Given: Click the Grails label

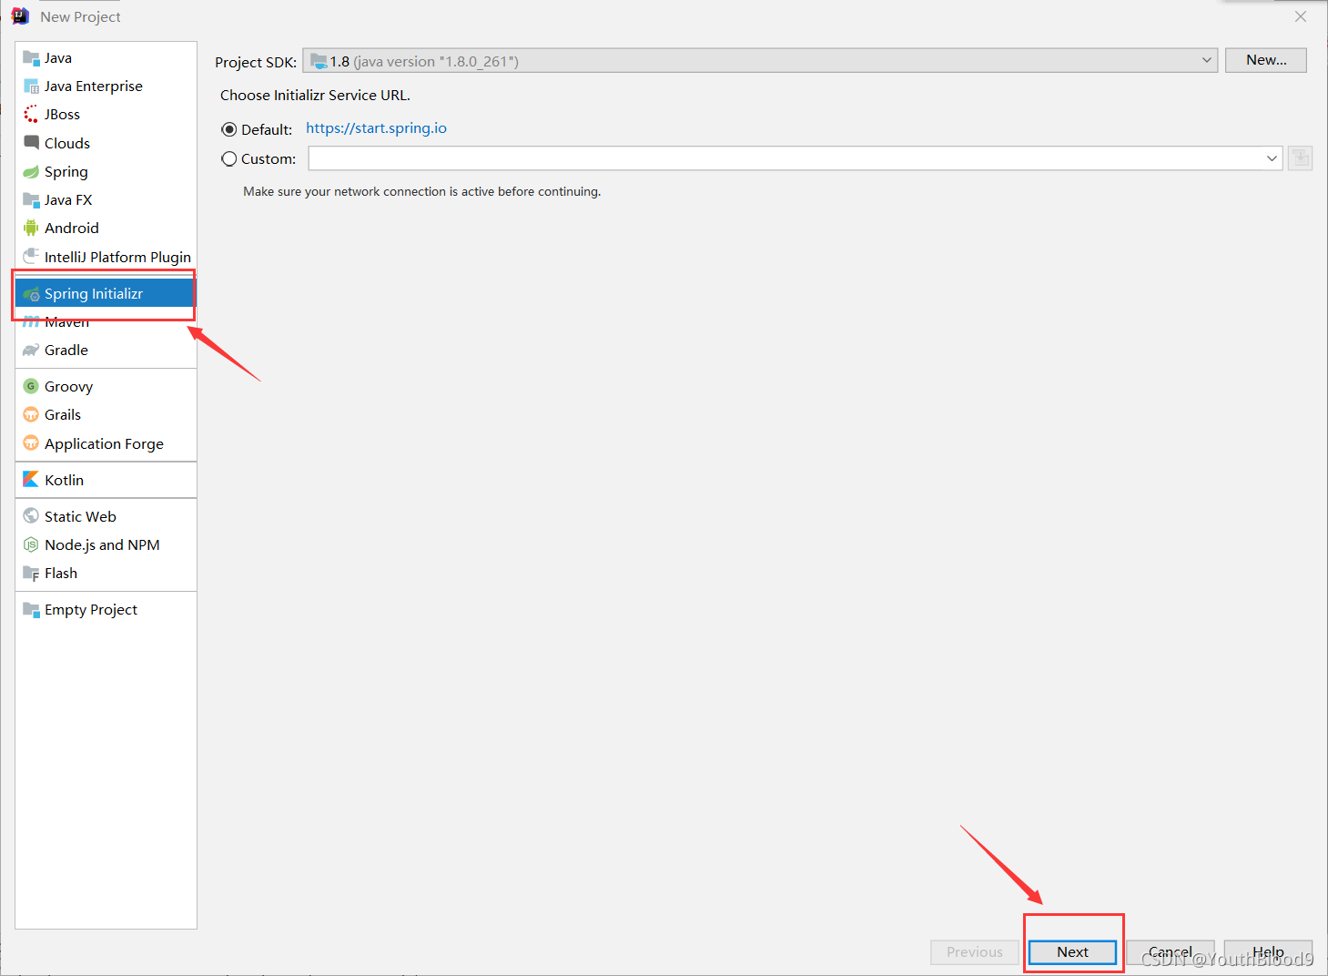Looking at the screenshot, I should 63,414.
